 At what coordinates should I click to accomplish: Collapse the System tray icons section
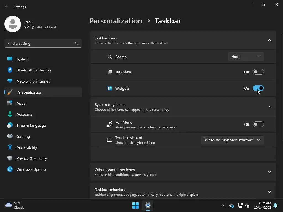[x=269, y=107]
